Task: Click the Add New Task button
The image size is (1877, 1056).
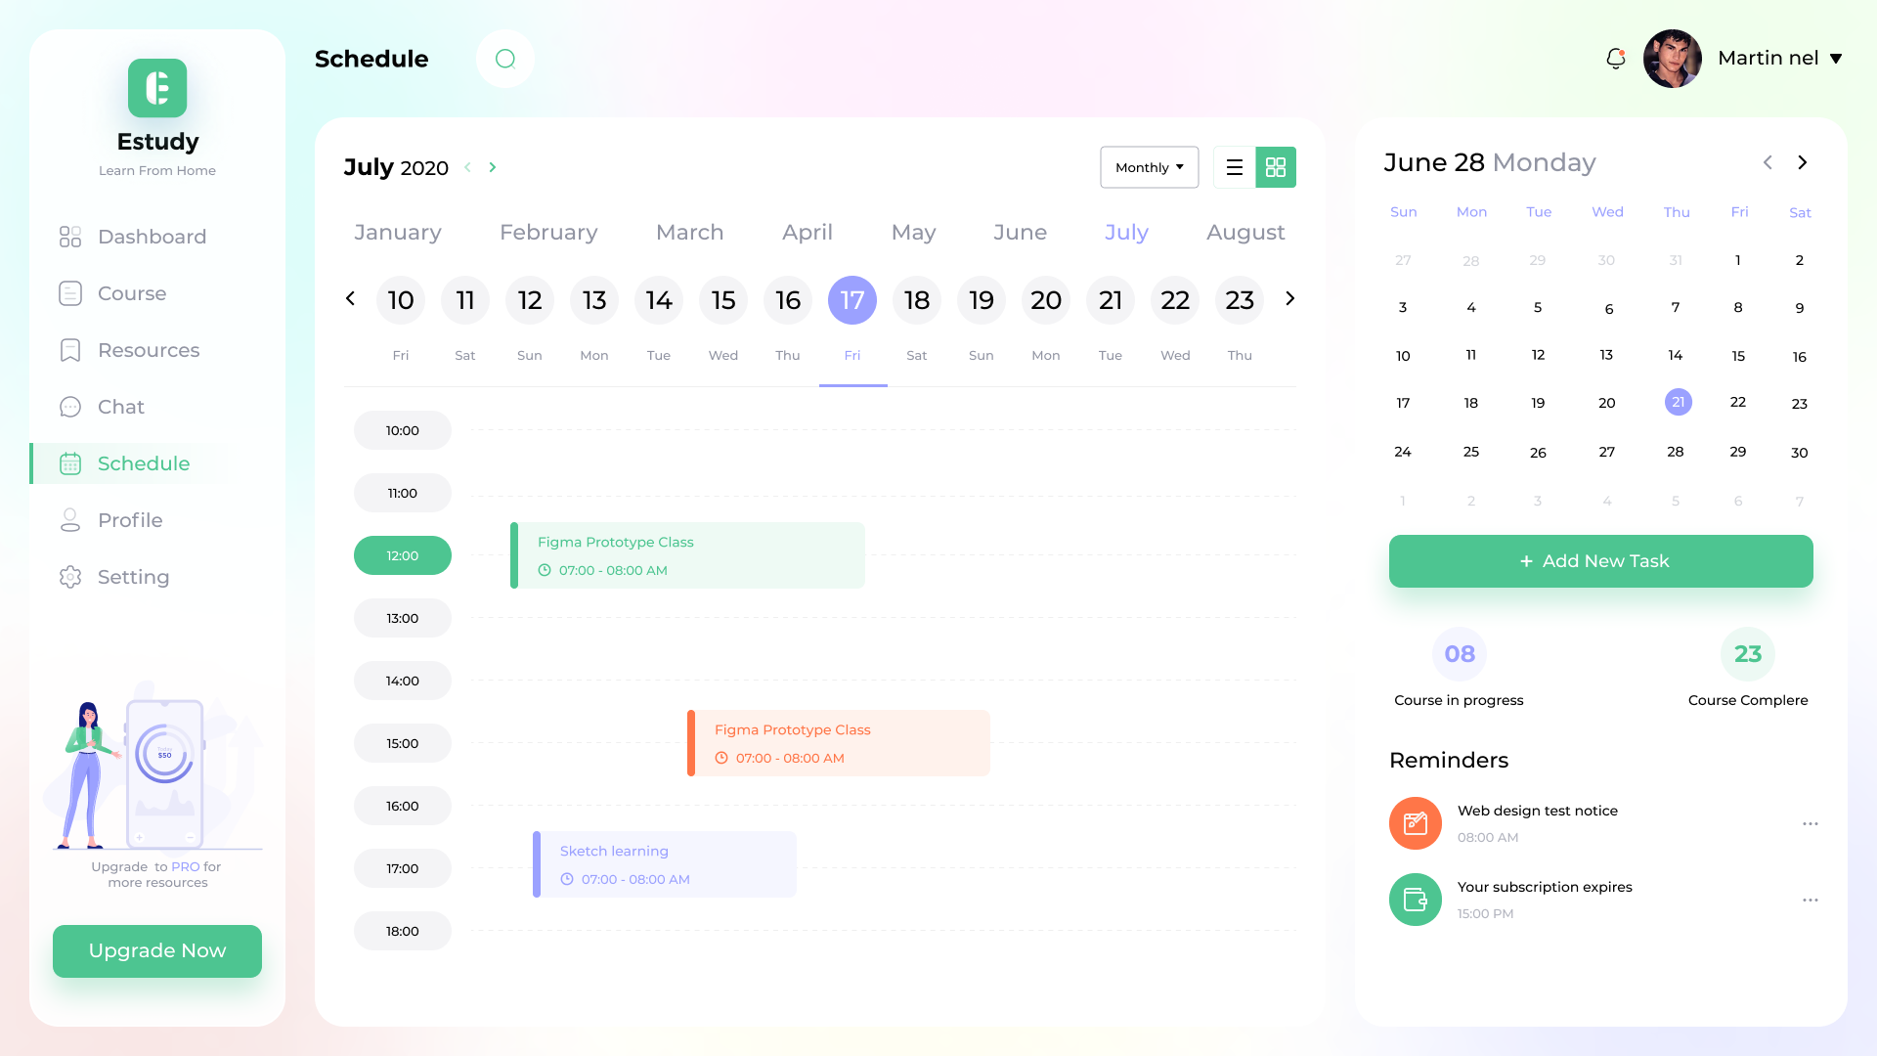Action: (1600, 560)
